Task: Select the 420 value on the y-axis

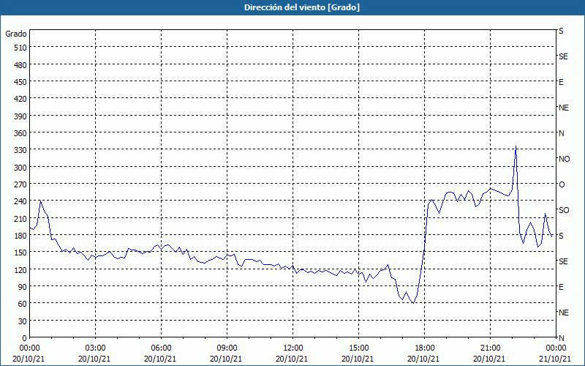Action: click(x=20, y=99)
